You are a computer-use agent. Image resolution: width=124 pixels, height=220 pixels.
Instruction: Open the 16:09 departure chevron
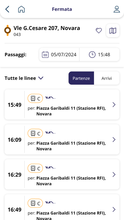tap(114, 140)
